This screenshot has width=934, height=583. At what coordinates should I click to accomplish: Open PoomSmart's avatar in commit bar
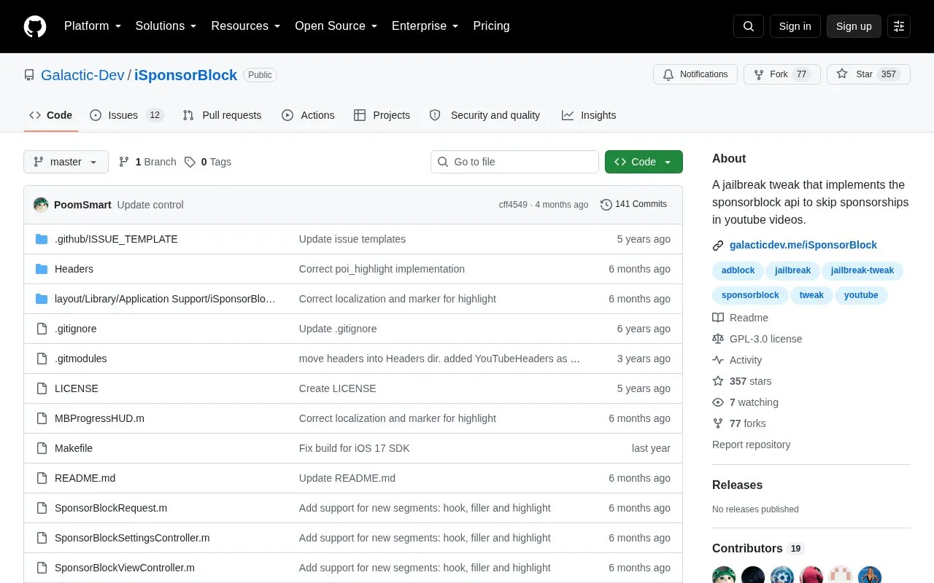[x=41, y=205]
